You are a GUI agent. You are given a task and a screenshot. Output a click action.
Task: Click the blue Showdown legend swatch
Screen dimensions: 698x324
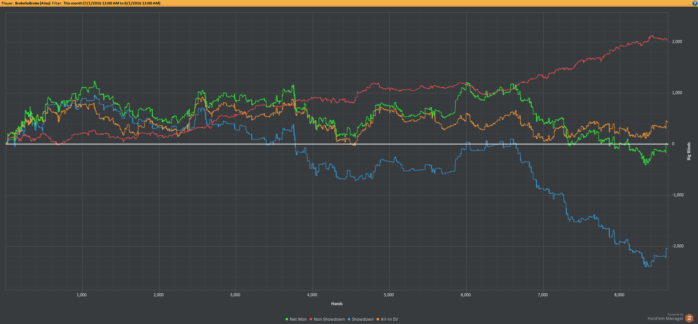pyautogui.click(x=349, y=319)
